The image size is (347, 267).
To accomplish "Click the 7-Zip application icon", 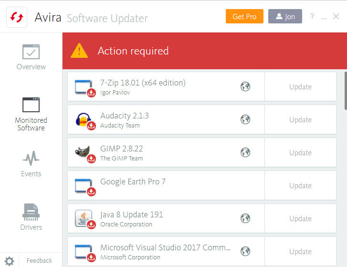I will (85, 88).
